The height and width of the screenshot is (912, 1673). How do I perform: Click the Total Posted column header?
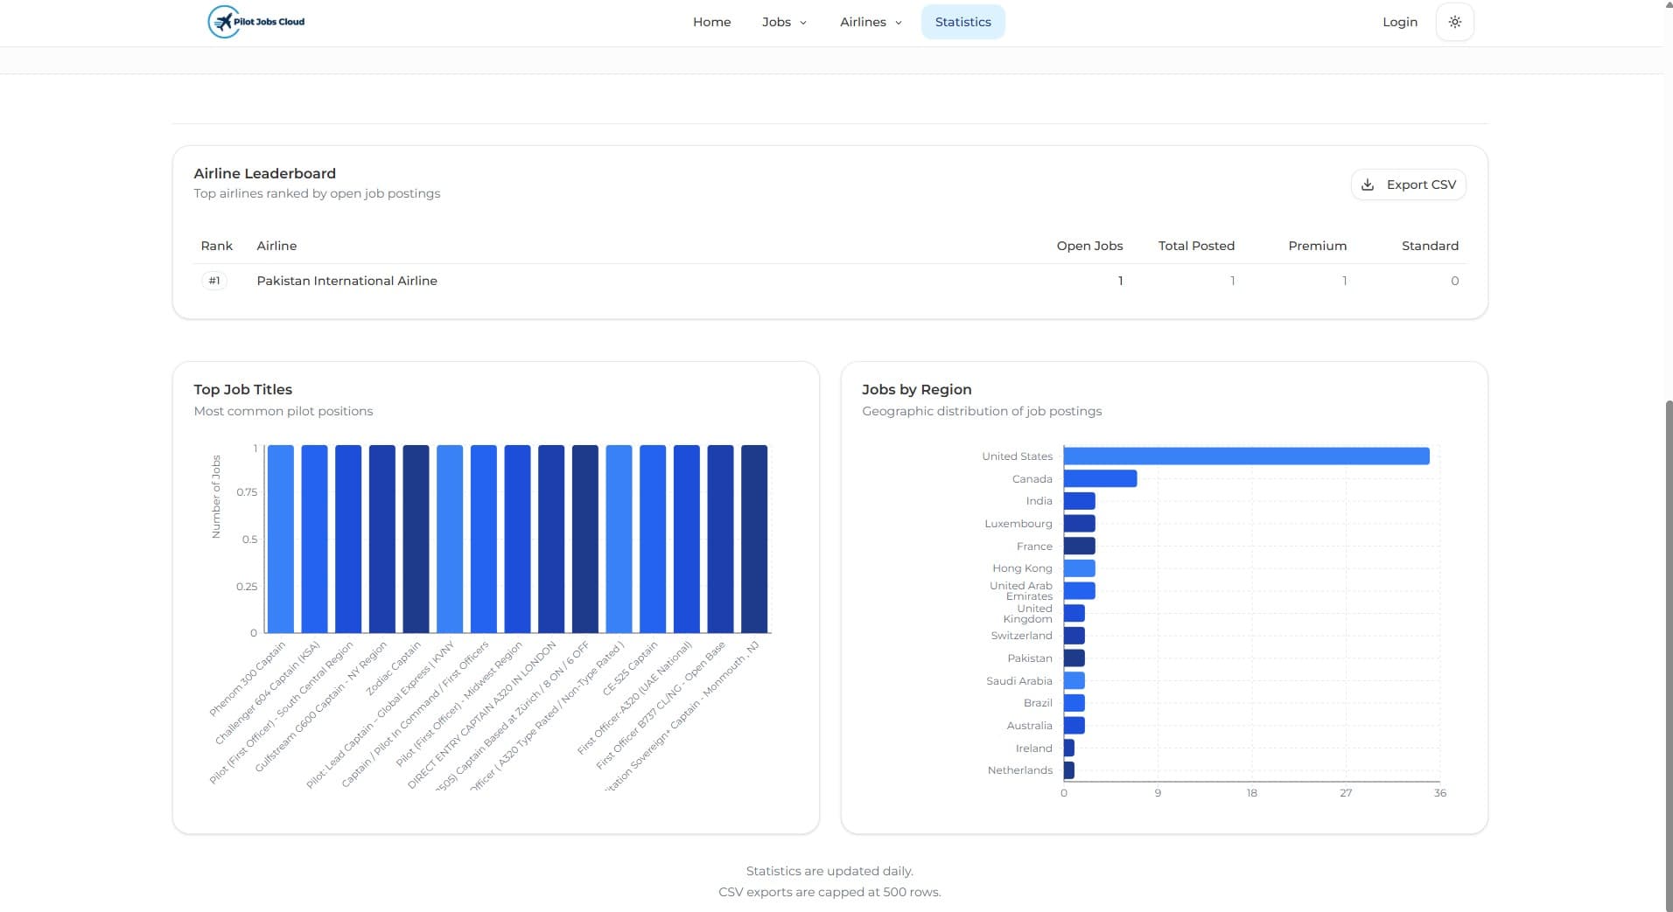point(1196,246)
